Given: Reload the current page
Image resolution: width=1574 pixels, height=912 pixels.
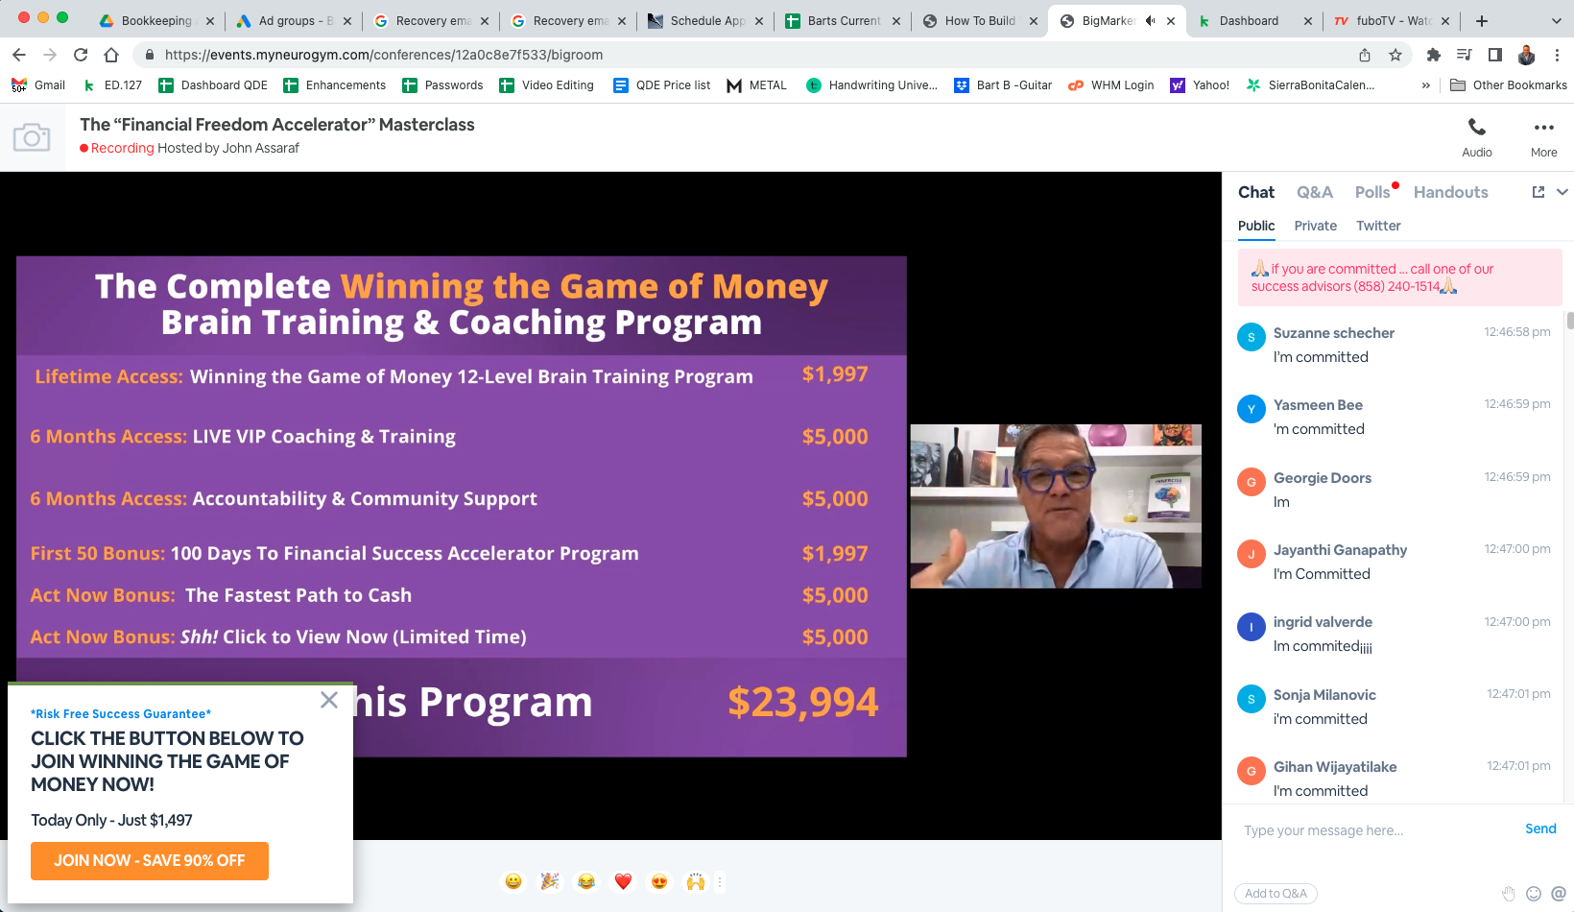Looking at the screenshot, I should coord(81,55).
